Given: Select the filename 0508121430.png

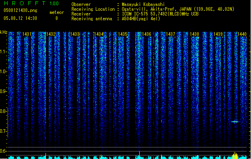Looking at the screenshot, I should click(20, 10).
